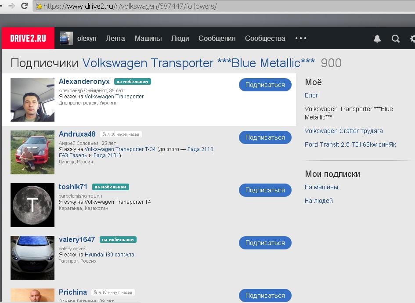
Task: Open Volkswagen Transporter T-34 link
Action: (120, 149)
